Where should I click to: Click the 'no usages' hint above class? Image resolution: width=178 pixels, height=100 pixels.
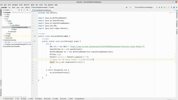[41, 34]
